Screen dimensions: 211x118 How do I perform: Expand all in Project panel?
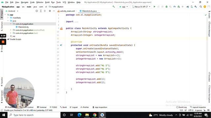[x=41, y=11]
